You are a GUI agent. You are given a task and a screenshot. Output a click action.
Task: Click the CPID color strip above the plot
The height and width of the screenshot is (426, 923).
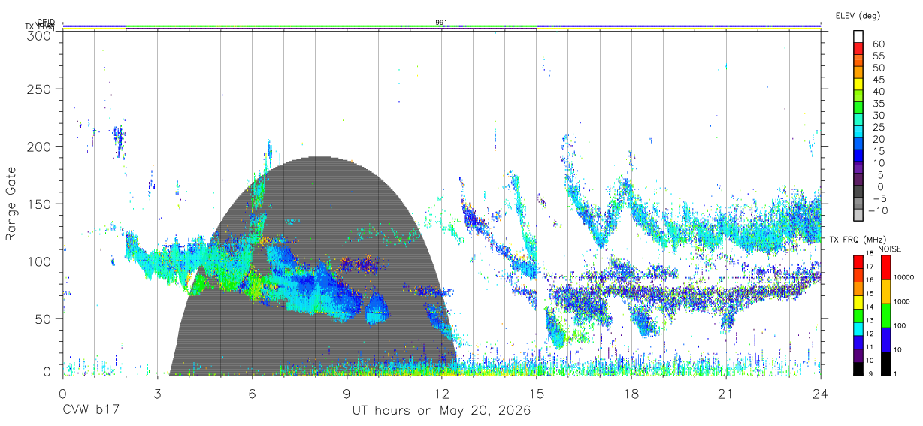tap(442, 26)
